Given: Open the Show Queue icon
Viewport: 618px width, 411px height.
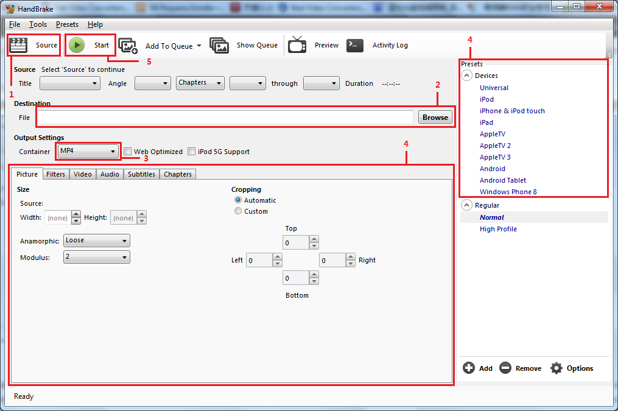Looking at the screenshot, I should [219, 46].
